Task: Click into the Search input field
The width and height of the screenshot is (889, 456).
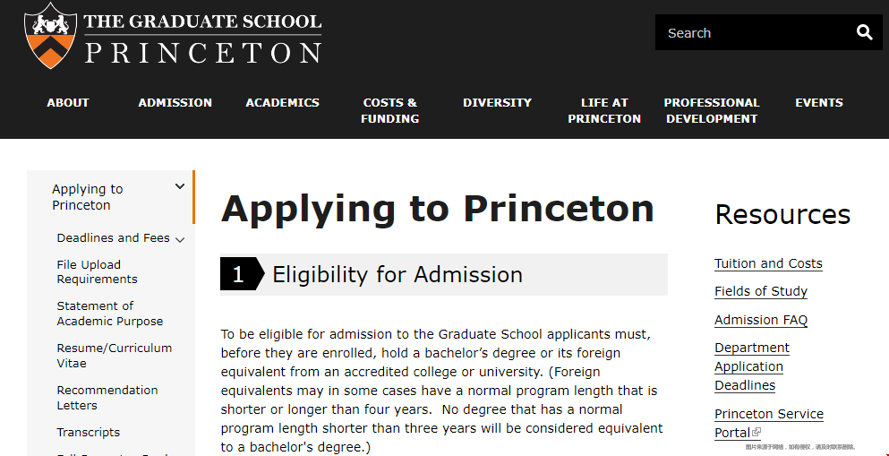Action: click(754, 33)
